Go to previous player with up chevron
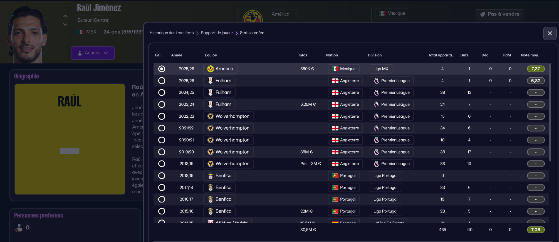This screenshot has height=242, width=559. 65,16
